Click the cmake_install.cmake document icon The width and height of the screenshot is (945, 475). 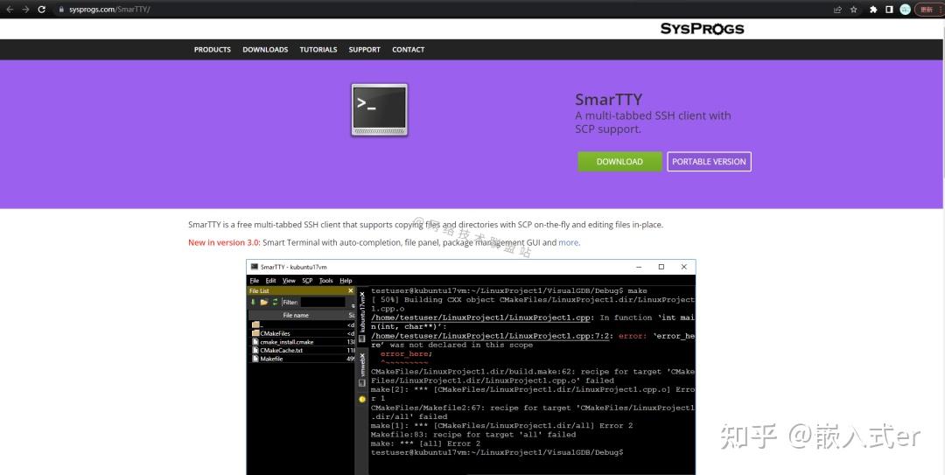(x=255, y=342)
